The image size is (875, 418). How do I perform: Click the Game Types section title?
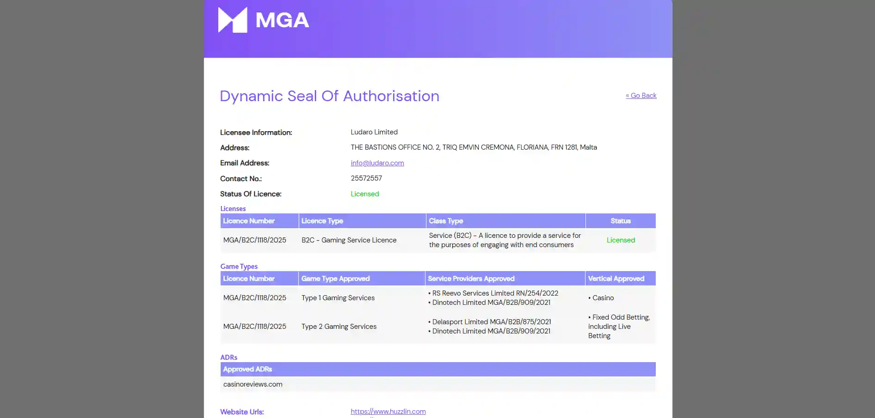pos(239,267)
